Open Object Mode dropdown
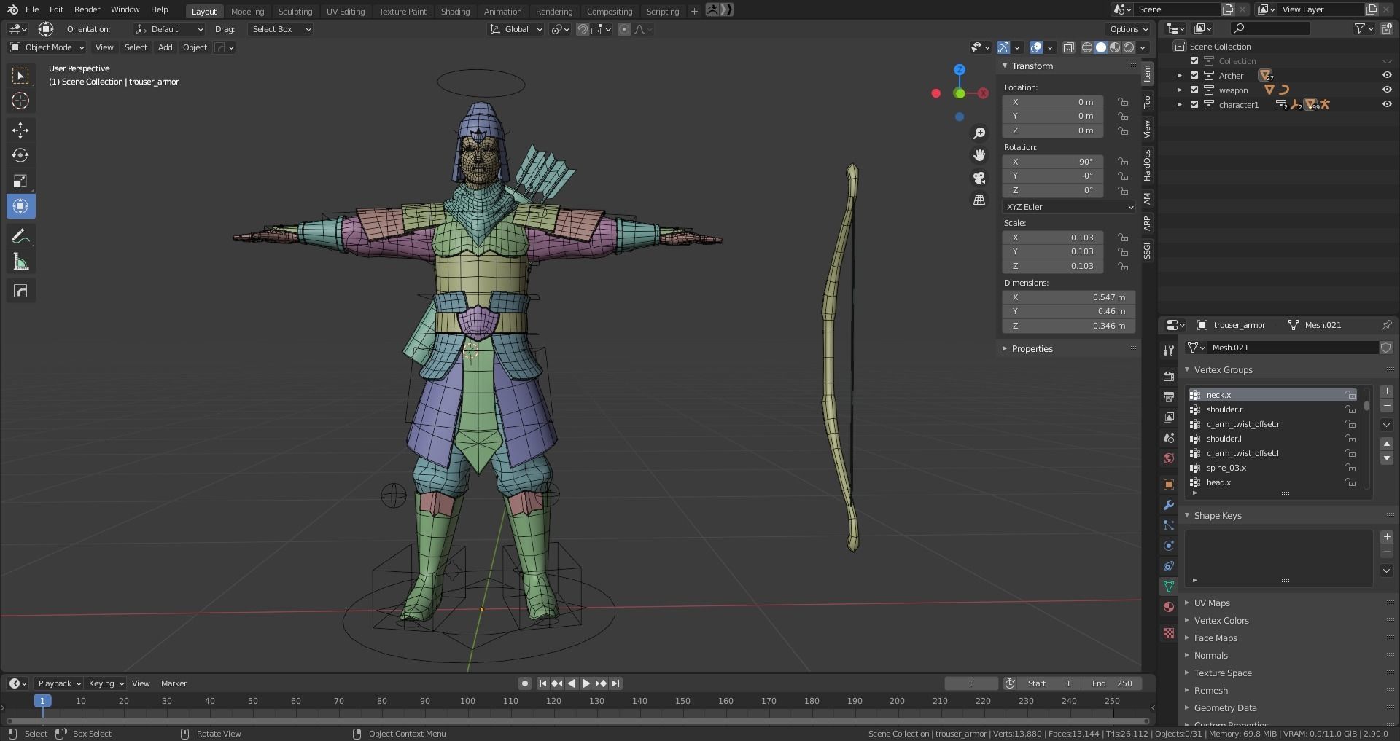The width and height of the screenshot is (1400, 741). tap(47, 47)
